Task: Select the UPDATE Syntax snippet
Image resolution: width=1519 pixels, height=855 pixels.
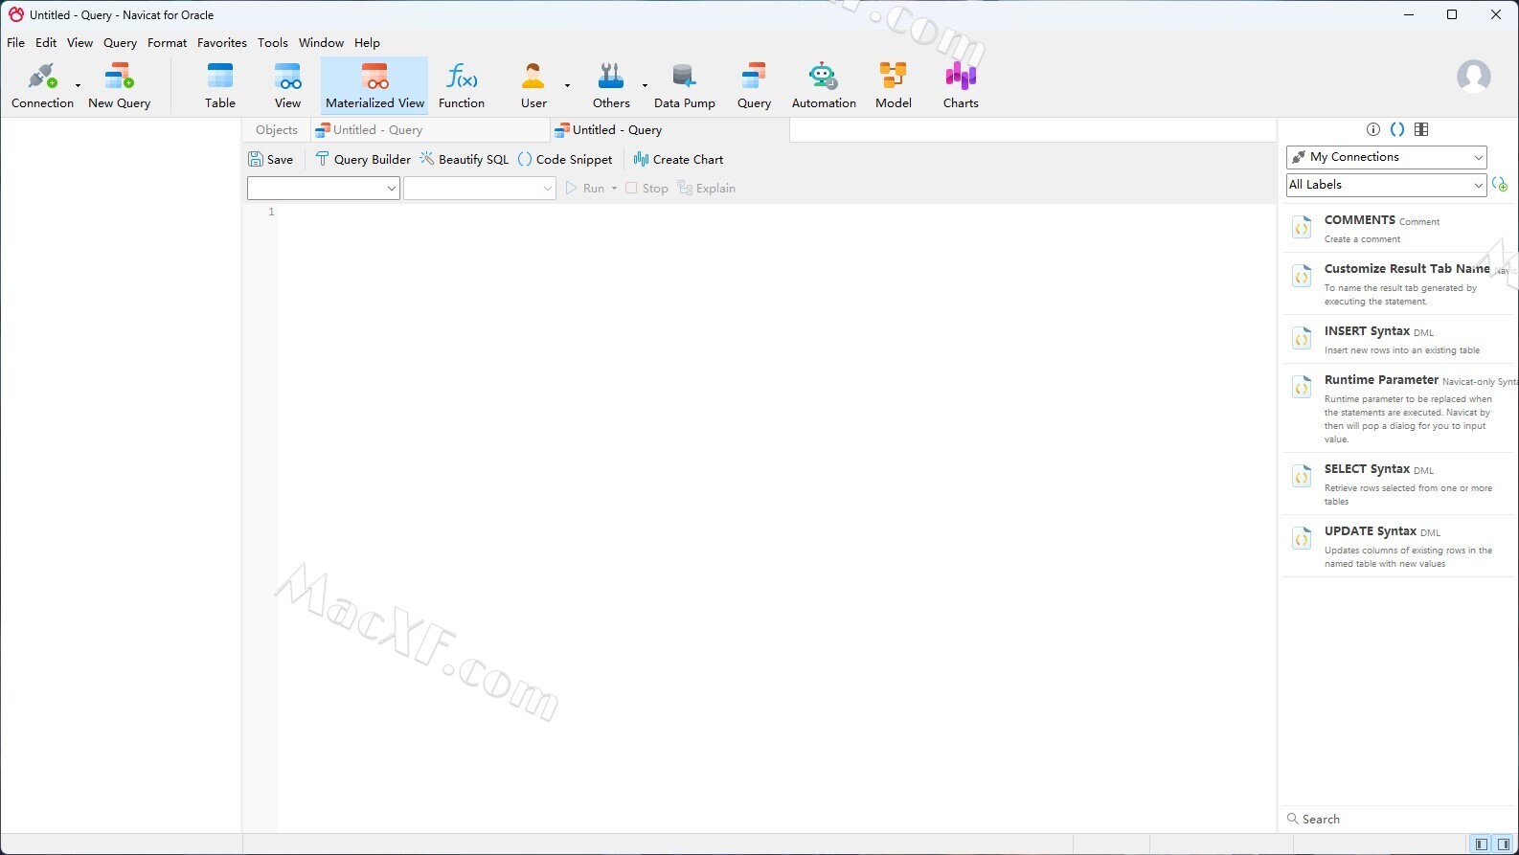Action: tap(1398, 546)
